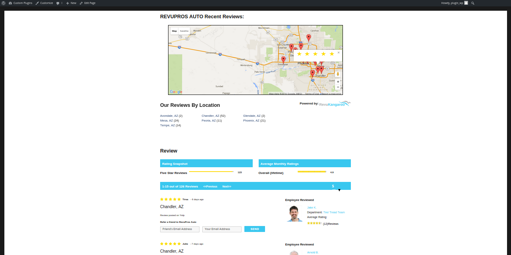Open Customize in admin bar
This screenshot has width=511, height=255.
[x=44, y=3]
